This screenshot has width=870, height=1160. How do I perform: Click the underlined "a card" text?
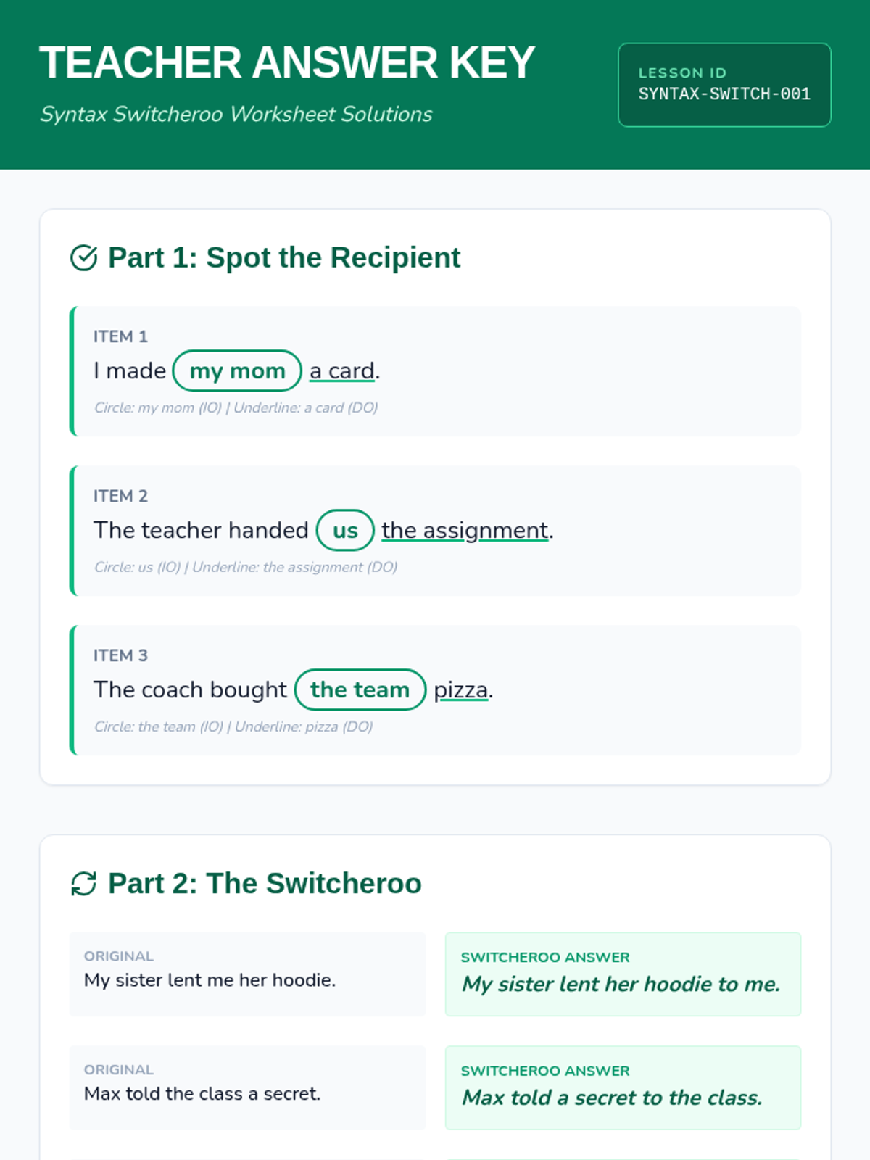coord(342,371)
